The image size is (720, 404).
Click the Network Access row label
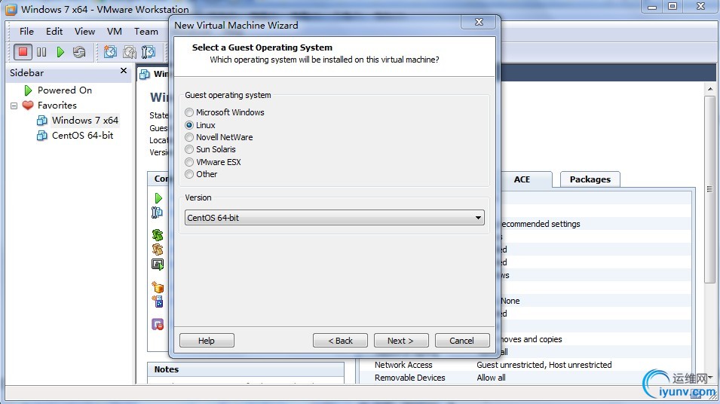[403, 365]
